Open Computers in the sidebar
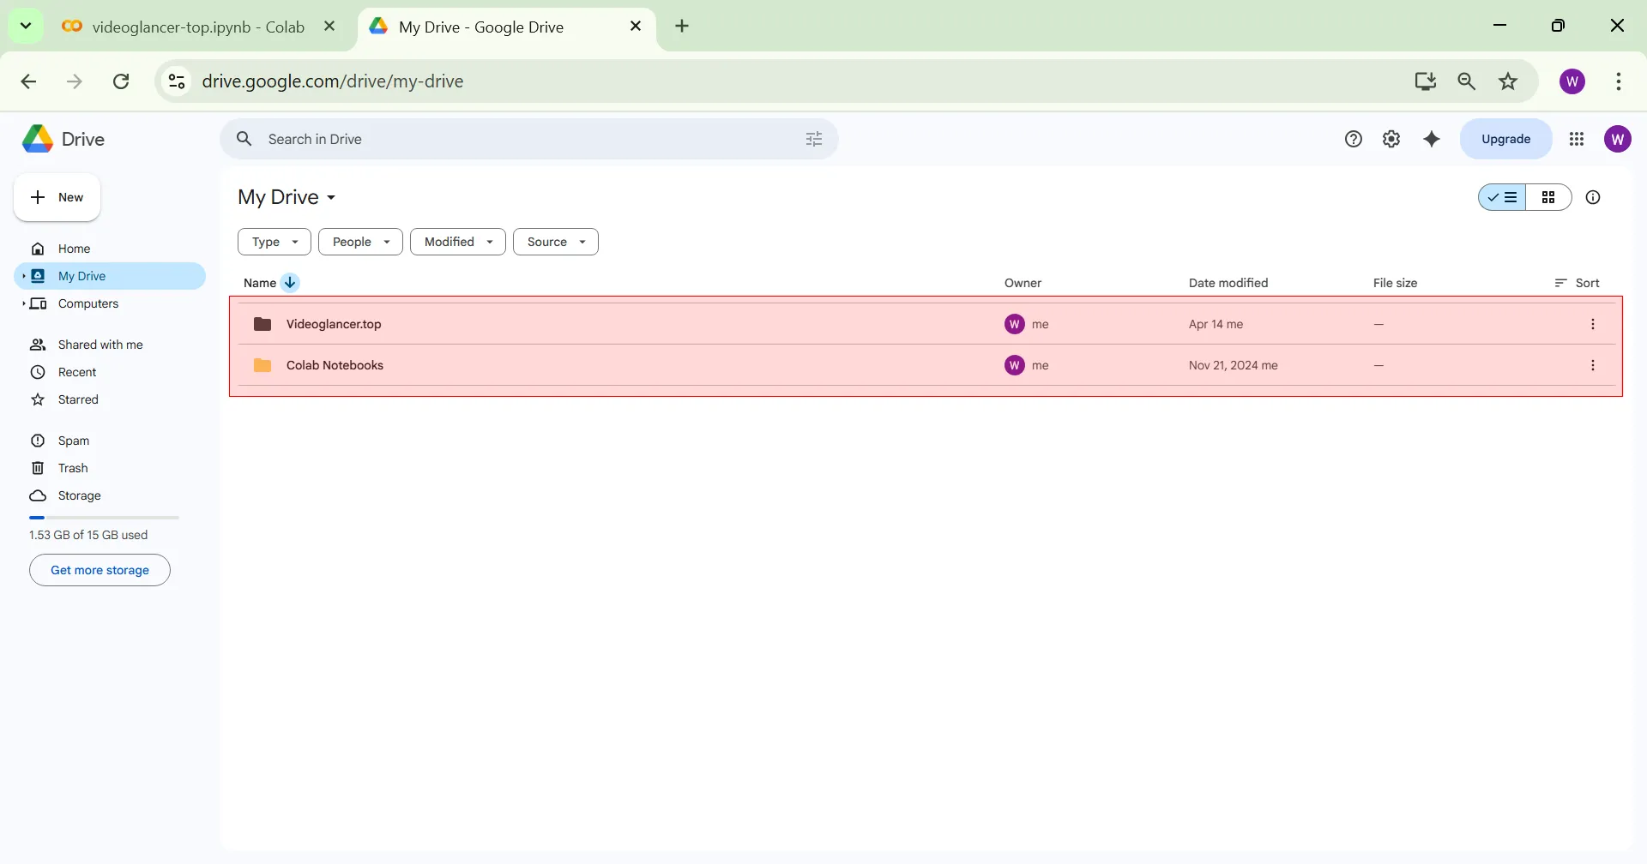Viewport: 1647px width, 864px height. pos(110,303)
